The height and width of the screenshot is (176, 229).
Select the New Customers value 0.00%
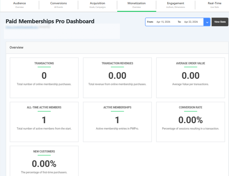pyautogui.click(x=44, y=164)
